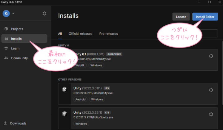Open Unity Hub preferences gear

point(45,14)
